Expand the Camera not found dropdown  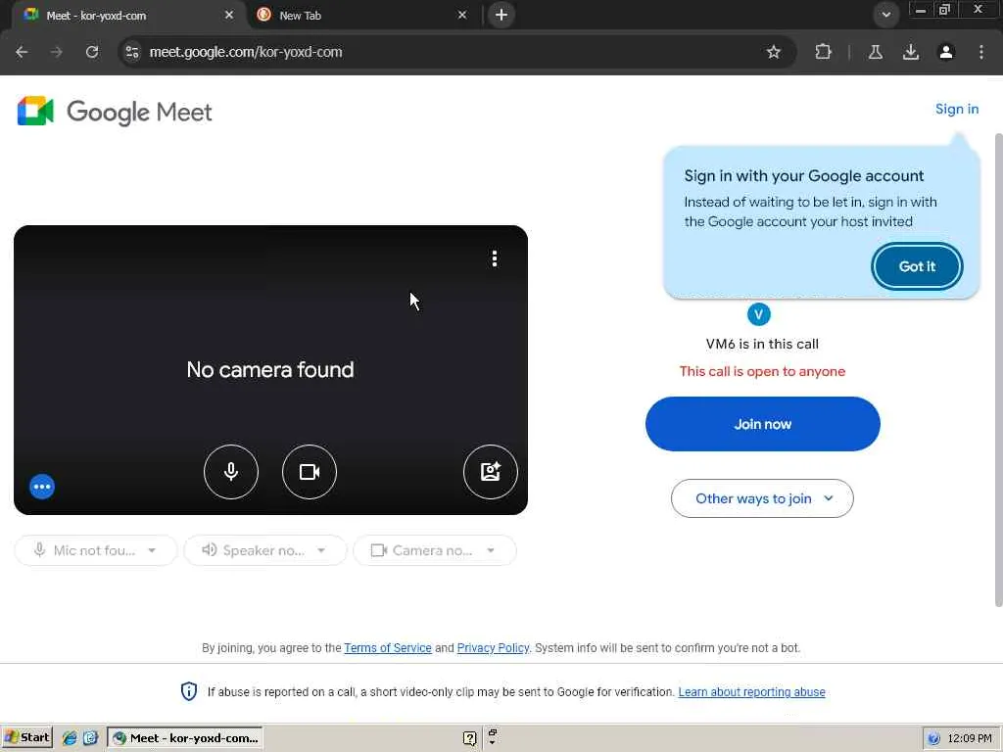pyautogui.click(x=434, y=550)
